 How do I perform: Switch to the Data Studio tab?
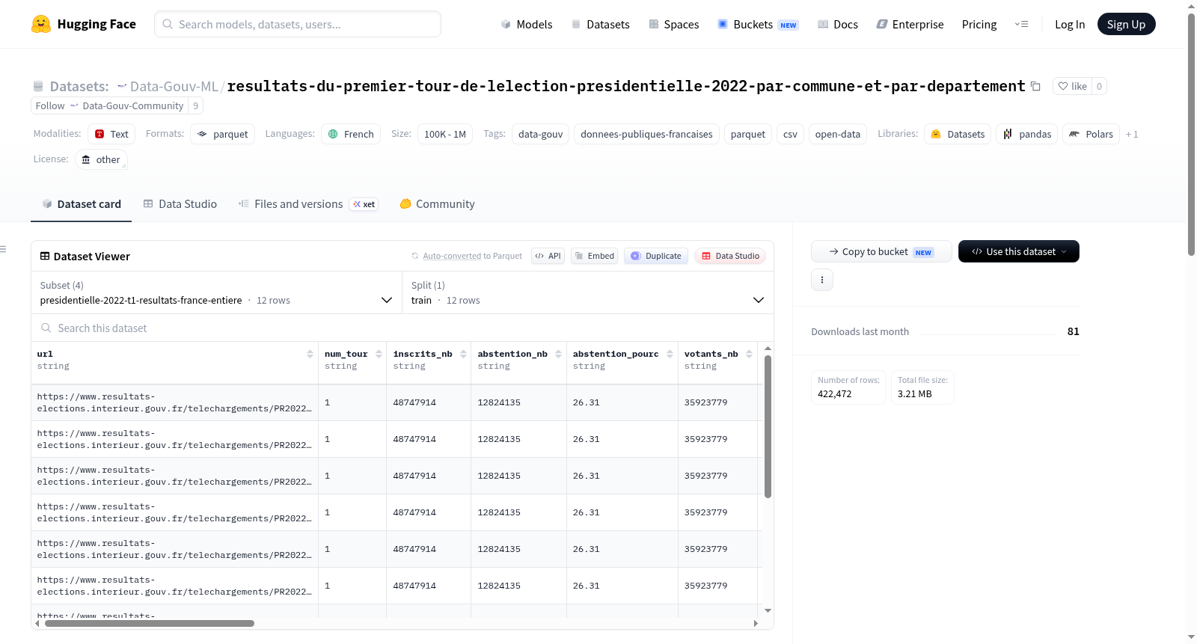(180, 203)
